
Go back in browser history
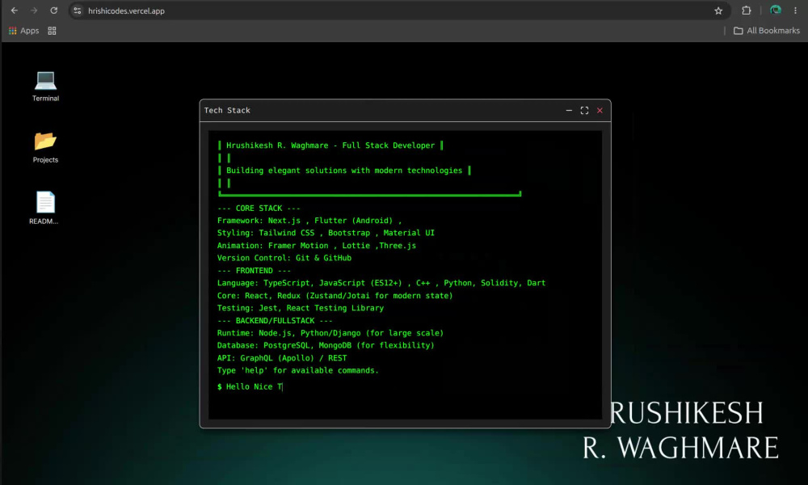click(x=15, y=11)
